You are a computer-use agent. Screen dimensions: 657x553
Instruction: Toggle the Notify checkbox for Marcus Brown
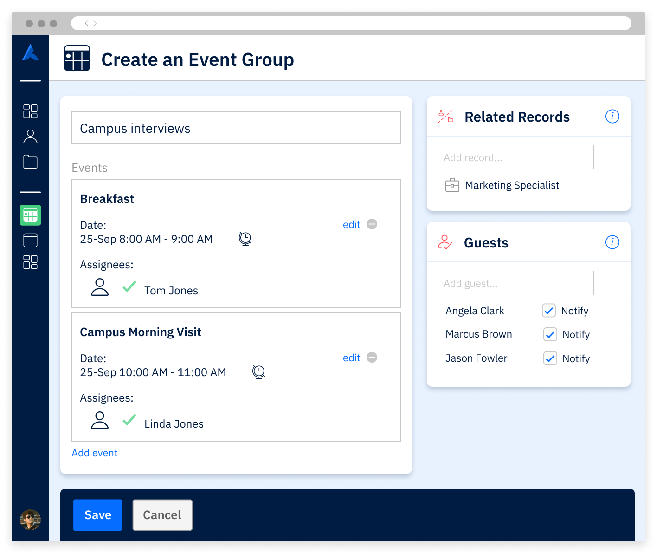550,334
